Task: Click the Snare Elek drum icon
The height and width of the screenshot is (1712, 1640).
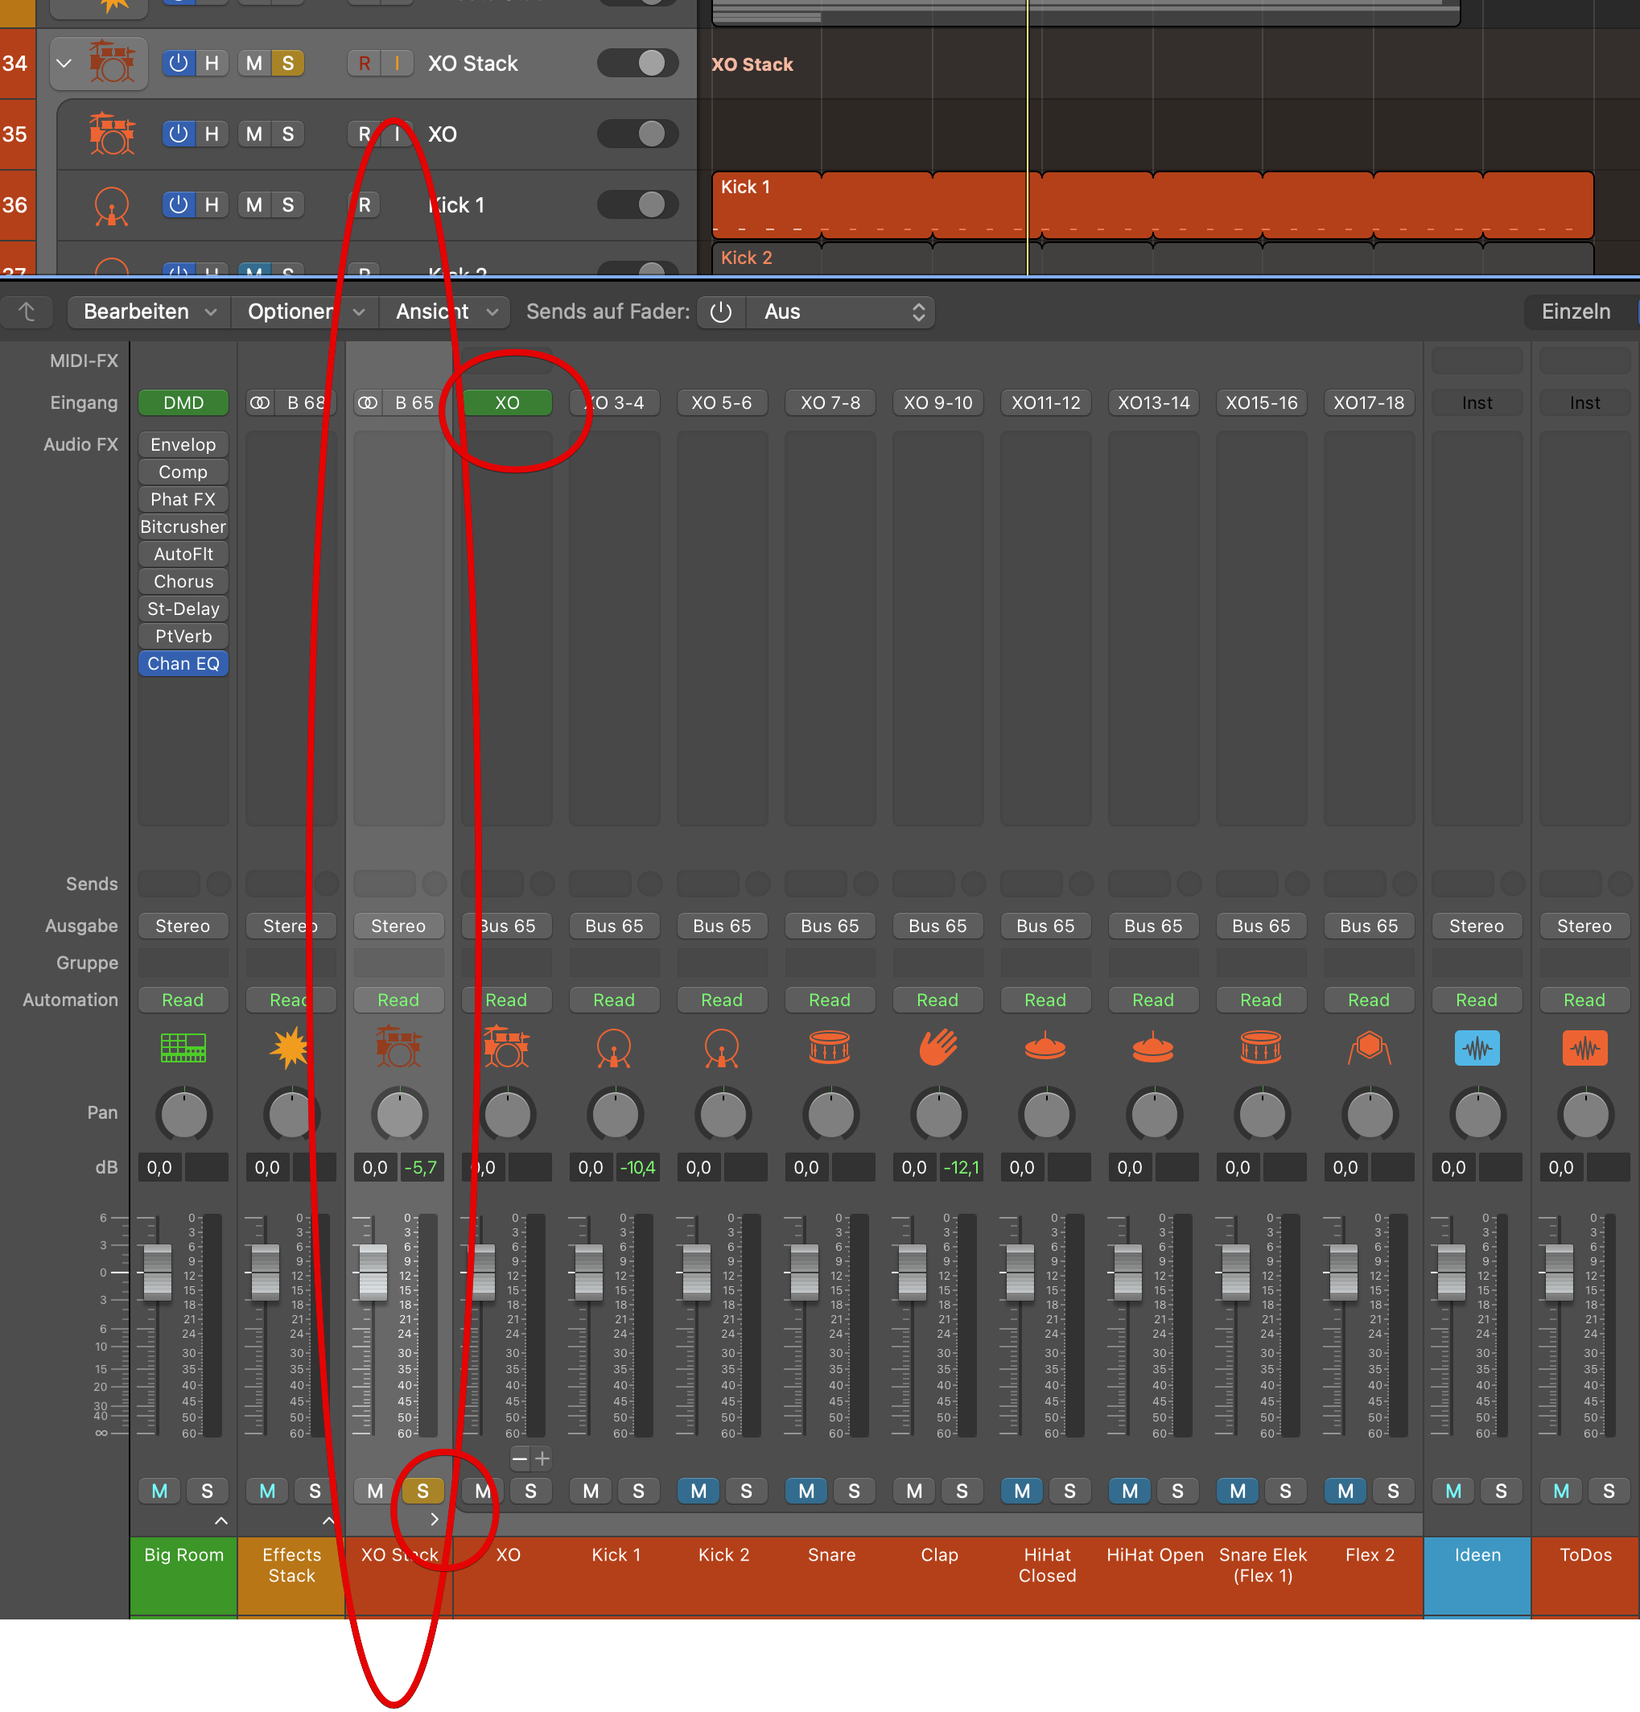Action: click(x=1261, y=1048)
